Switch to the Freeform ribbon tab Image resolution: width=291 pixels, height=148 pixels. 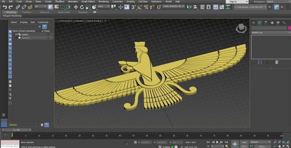pyautogui.click(x=27, y=12)
